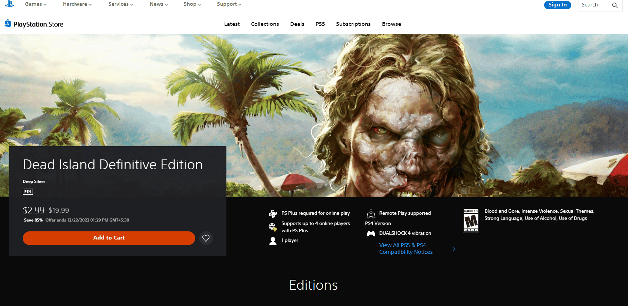Open the PS5 store tab
The width and height of the screenshot is (628, 306).
click(x=320, y=24)
